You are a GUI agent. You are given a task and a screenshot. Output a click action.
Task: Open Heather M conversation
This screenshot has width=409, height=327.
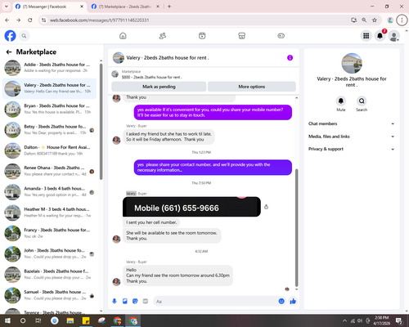coord(49,213)
